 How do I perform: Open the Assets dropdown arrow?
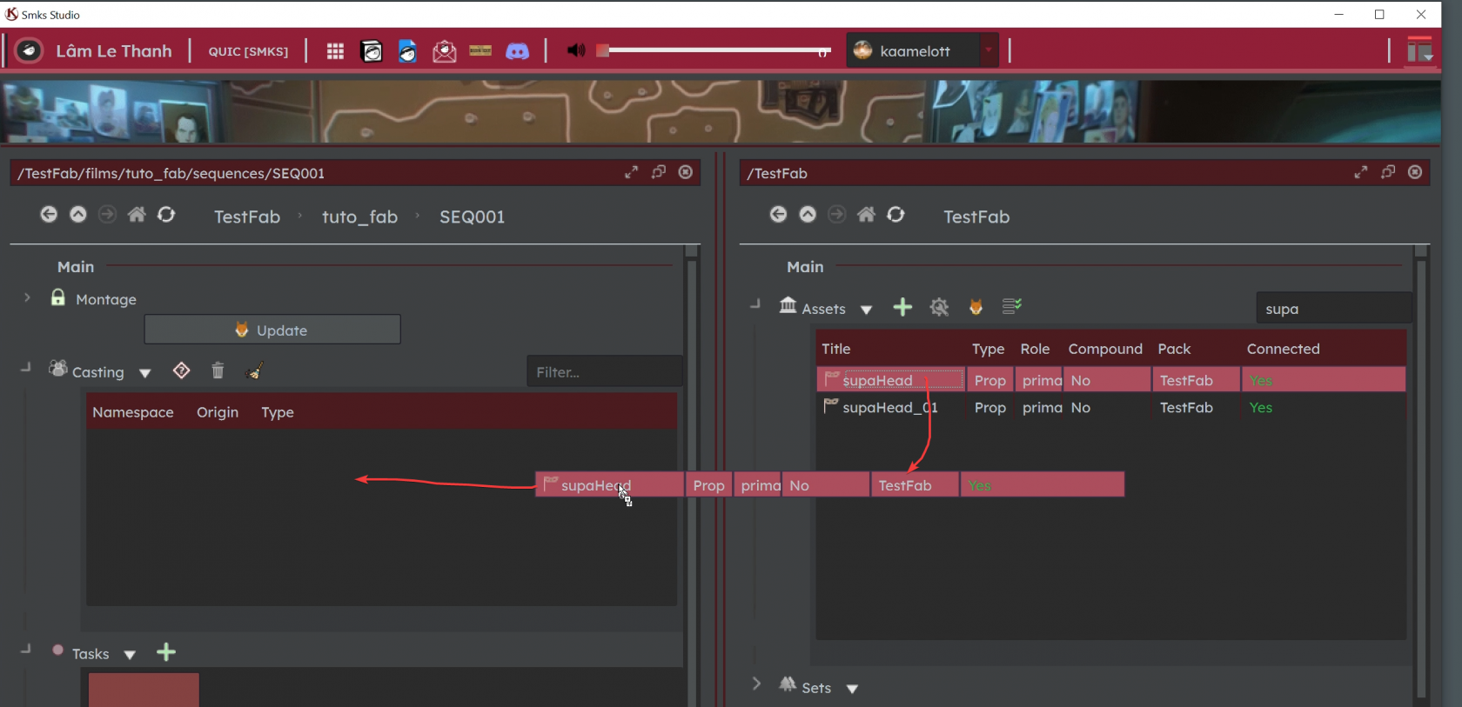[x=866, y=310]
